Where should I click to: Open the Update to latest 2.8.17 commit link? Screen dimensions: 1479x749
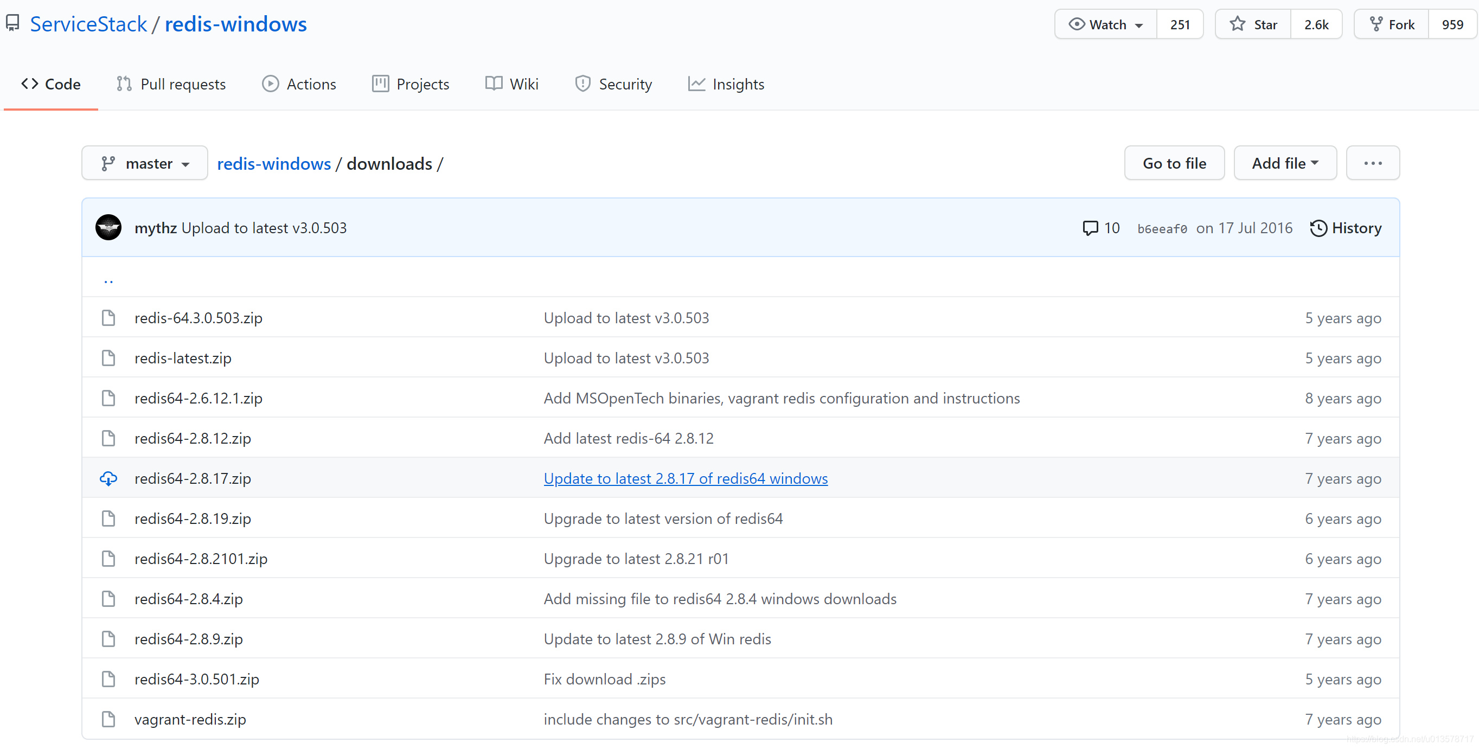686,478
